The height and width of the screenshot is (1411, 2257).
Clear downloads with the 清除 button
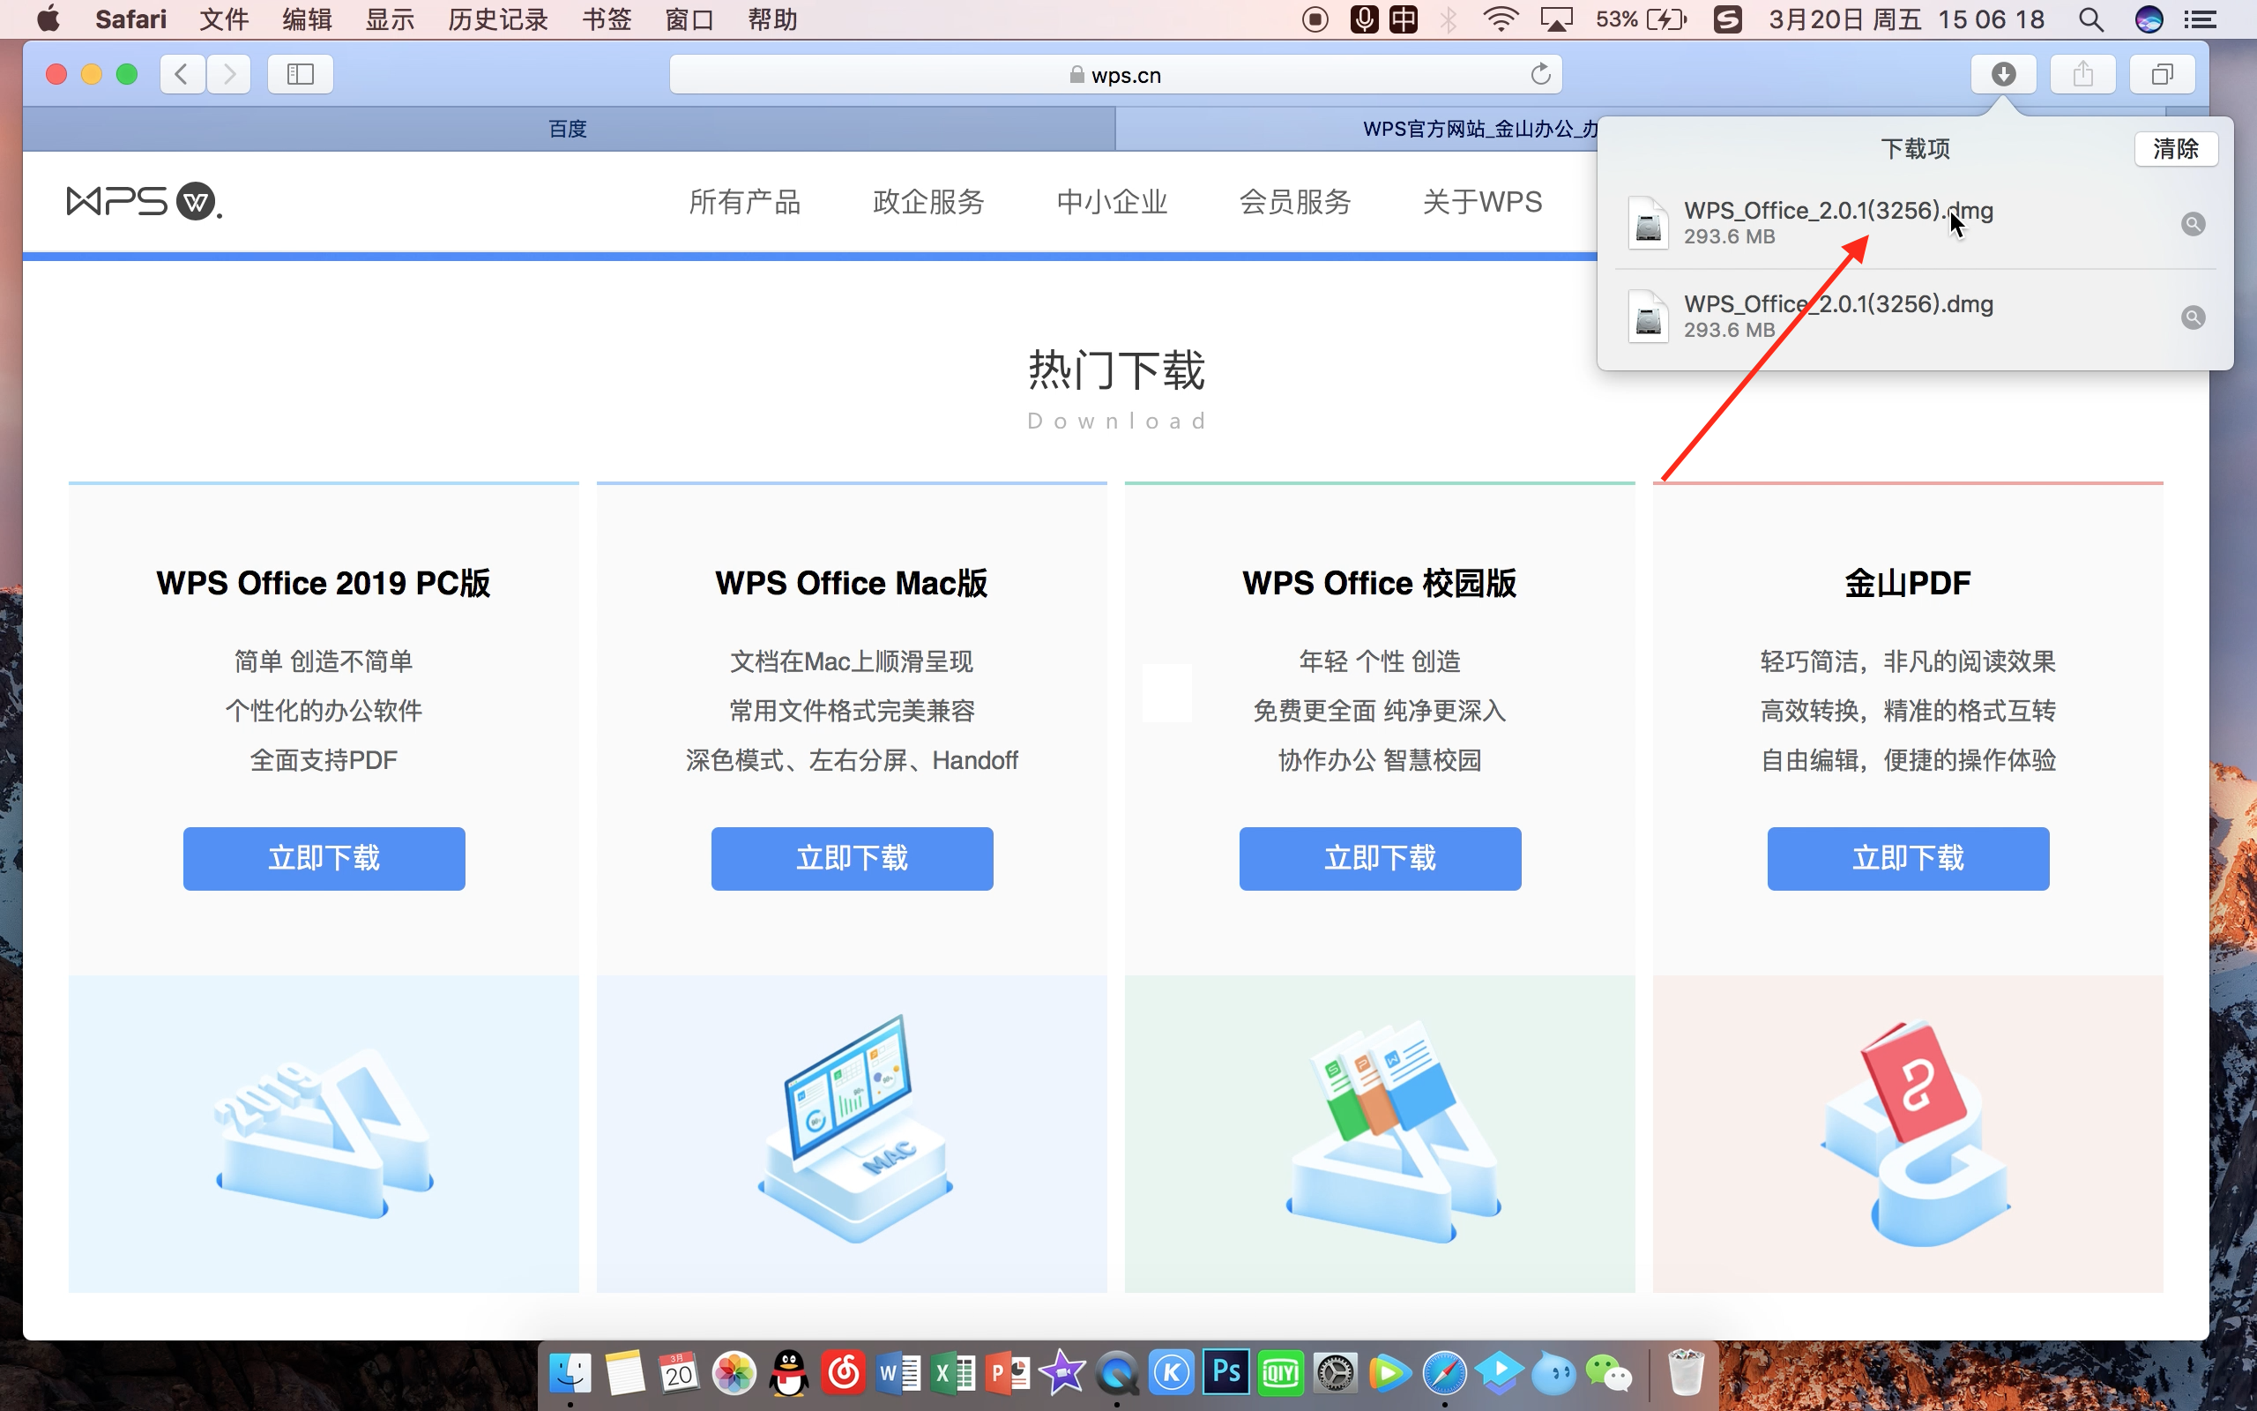coord(2176,148)
